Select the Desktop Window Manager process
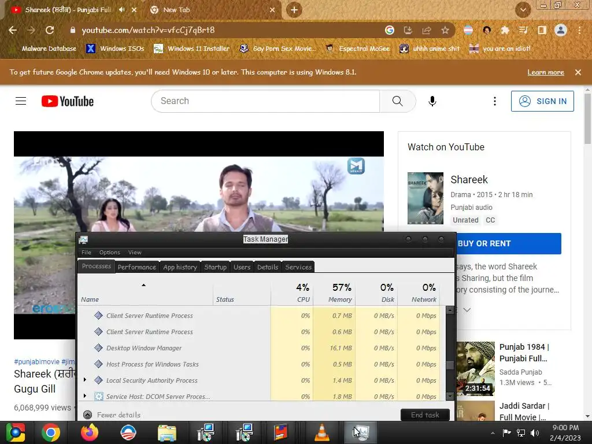Viewport: 592px width, 444px height. point(258,347)
